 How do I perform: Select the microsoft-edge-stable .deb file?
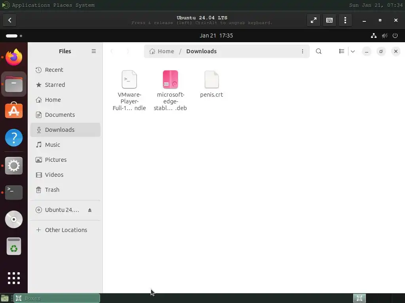(x=170, y=90)
